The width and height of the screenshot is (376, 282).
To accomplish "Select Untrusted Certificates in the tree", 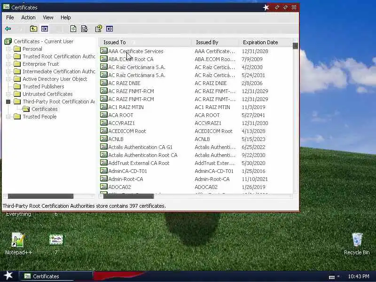I will click(47, 94).
